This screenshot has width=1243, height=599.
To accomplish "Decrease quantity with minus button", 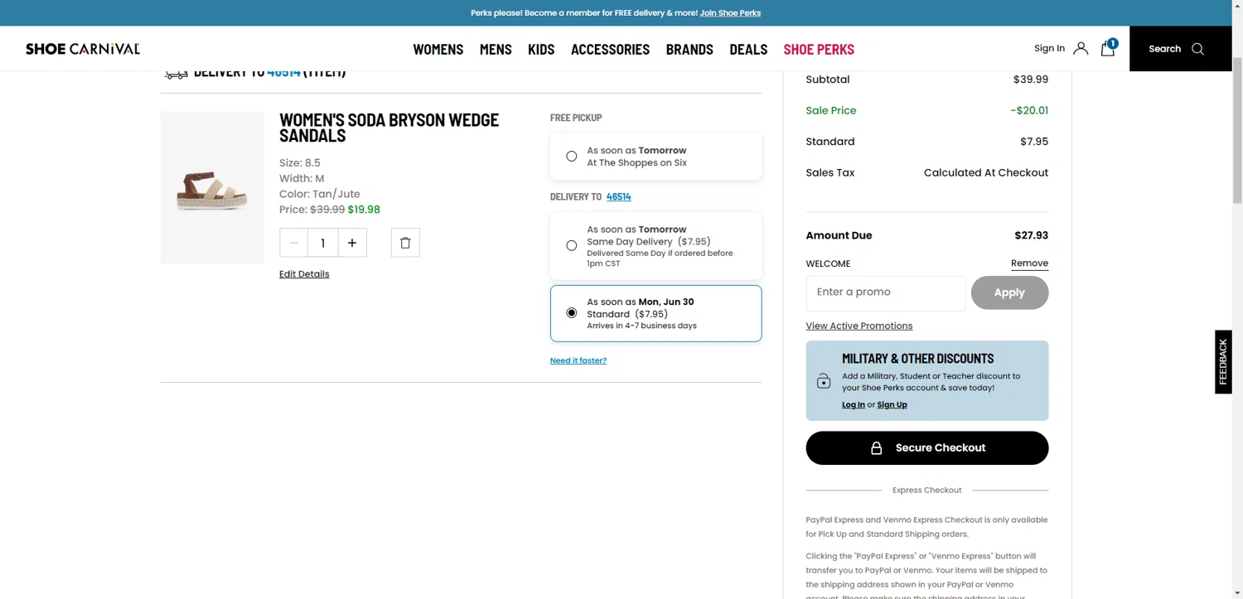I will point(293,243).
